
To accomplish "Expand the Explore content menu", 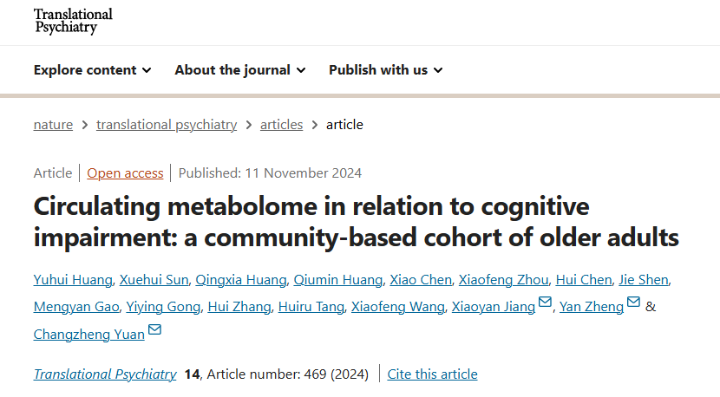I will (x=93, y=70).
